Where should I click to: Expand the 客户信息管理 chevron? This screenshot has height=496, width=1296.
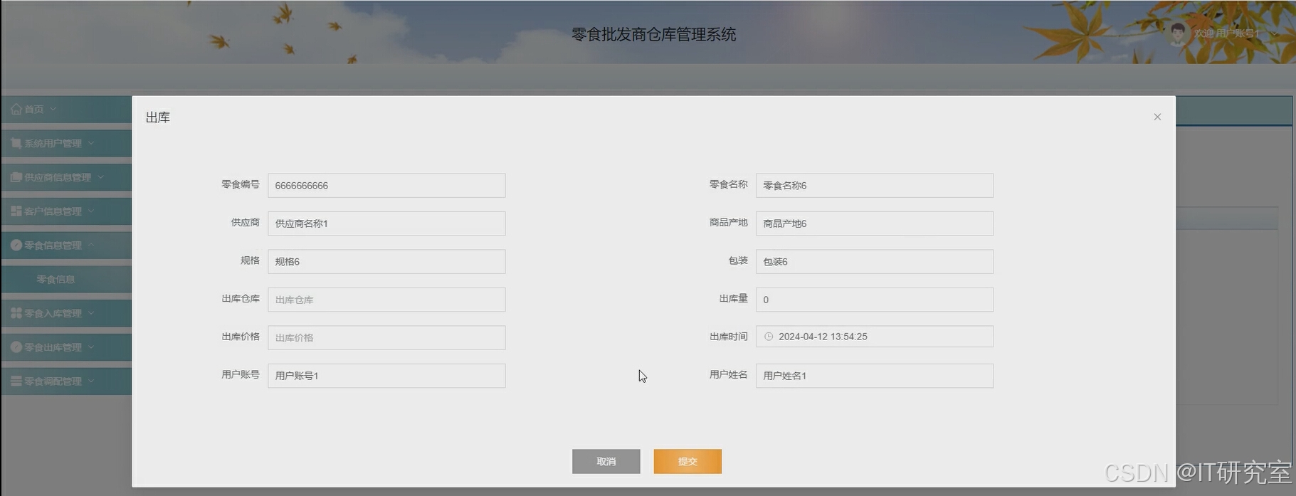(x=91, y=211)
